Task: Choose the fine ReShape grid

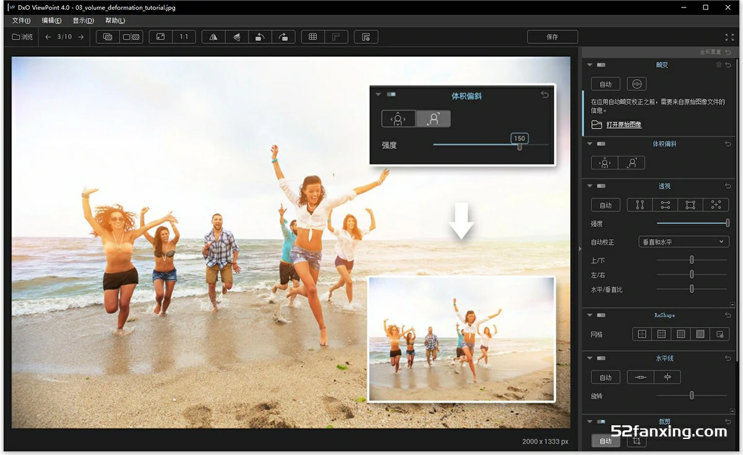Action: (680, 334)
